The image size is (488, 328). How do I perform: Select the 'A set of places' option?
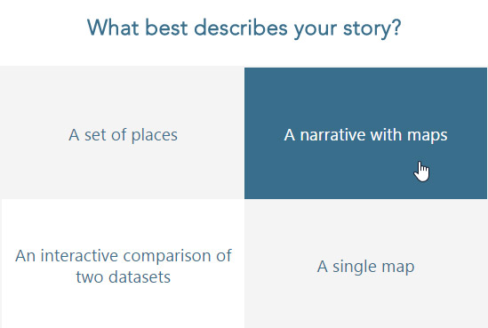pos(122,132)
